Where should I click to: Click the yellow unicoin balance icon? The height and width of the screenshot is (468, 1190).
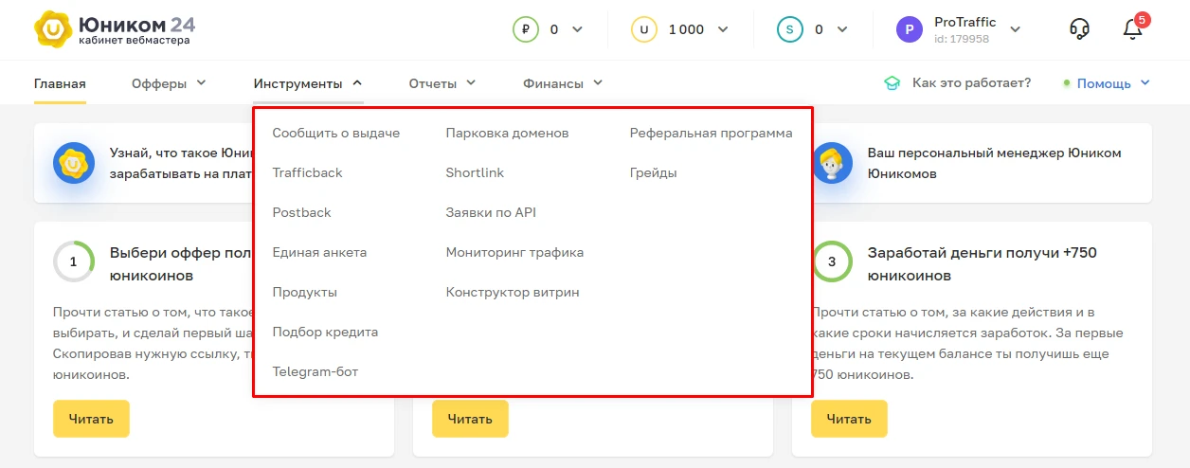click(644, 29)
